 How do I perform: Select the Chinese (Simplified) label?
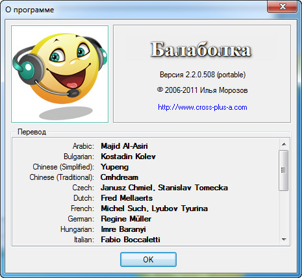point(64,167)
